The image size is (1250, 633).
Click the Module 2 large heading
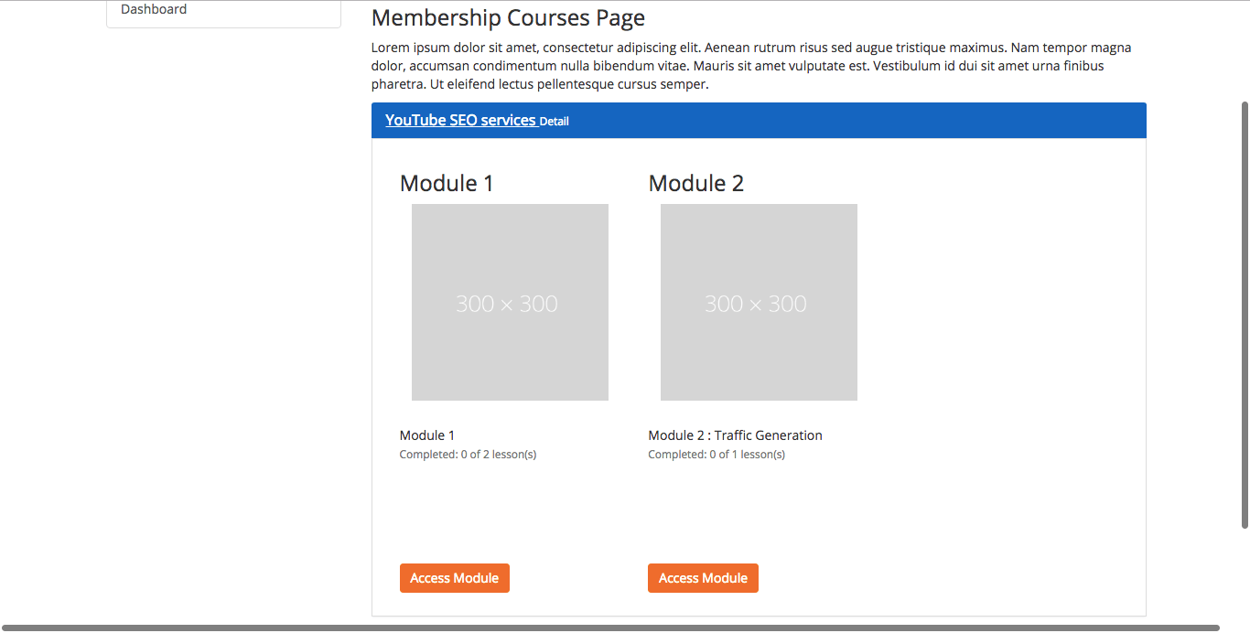[696, 183]
